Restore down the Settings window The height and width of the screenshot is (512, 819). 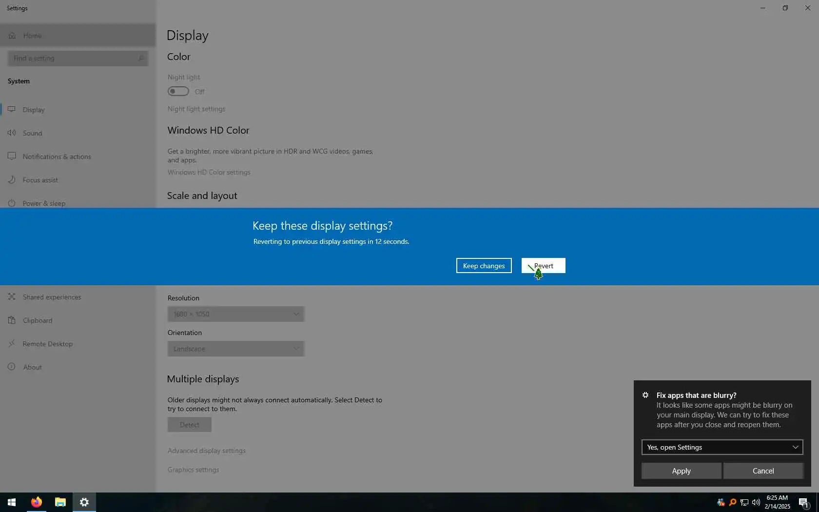pyautogui.click(x=785, y=8)
